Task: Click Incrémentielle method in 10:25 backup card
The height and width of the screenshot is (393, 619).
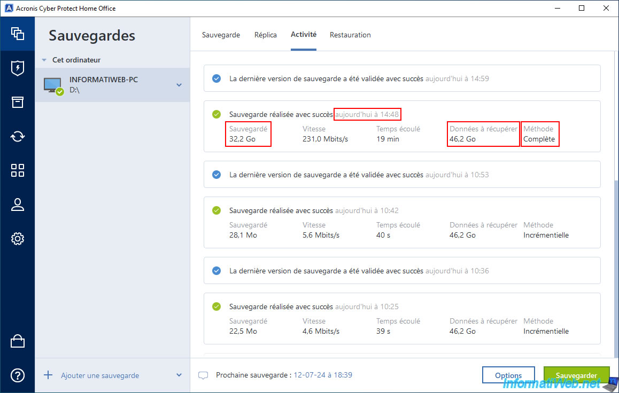Action: (546, 332)
